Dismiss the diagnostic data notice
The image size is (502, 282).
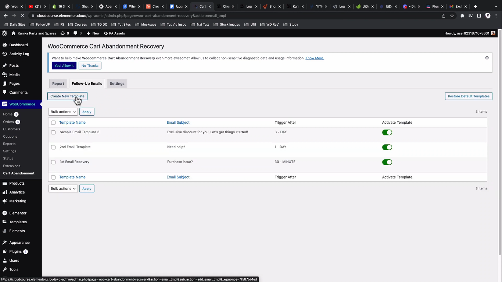tap(487, 58)
